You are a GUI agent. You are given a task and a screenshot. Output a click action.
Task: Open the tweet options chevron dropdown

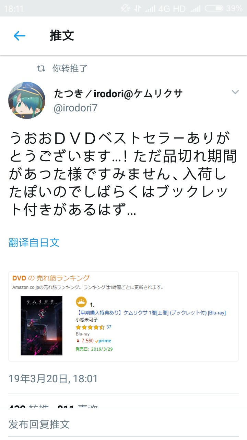coord(235,92)
